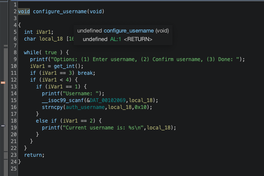Viewport: 264px width, 176px height.
Task: Click the "Current username is: %s\n" string
Action: point(104,128)
